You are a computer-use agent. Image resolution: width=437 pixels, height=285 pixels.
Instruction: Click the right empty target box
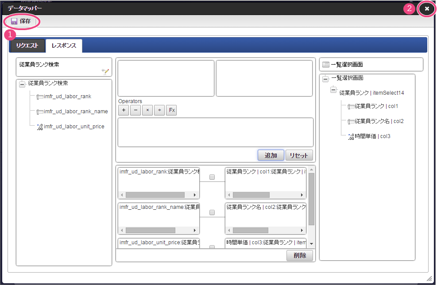pyautogui.click(x=264, y=78)
